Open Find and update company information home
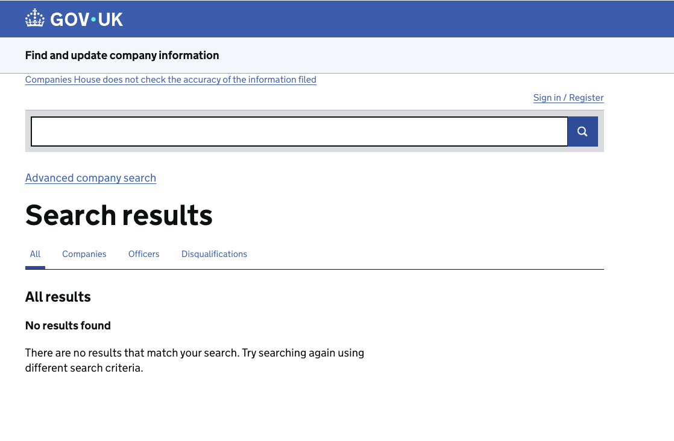This screenshot has width=674, height=441. pyautogui.click(x=122, y=55)
